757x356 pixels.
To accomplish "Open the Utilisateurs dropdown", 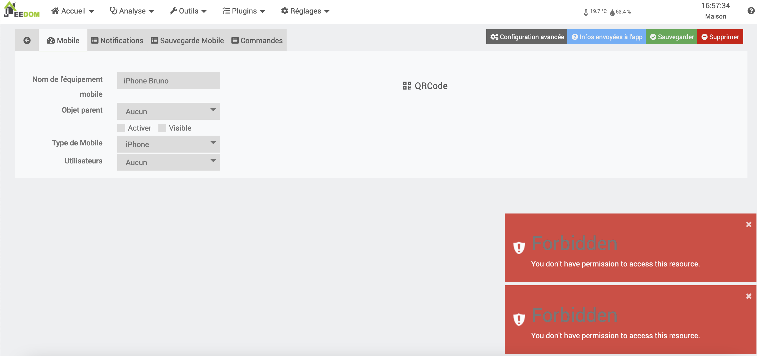I will tap(168, 162).
